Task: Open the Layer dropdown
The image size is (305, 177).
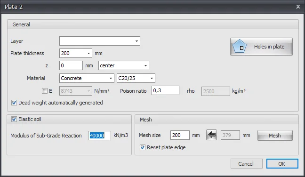Action: (100, 41)
